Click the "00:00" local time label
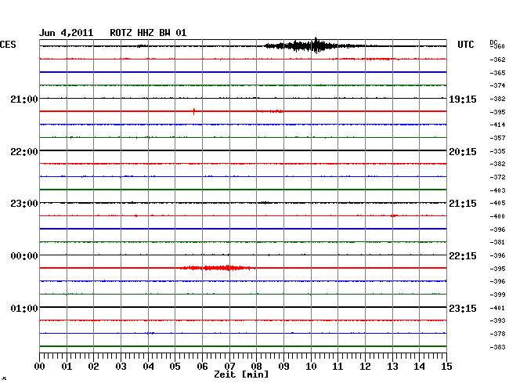509x387 pixels. [24, 256]
